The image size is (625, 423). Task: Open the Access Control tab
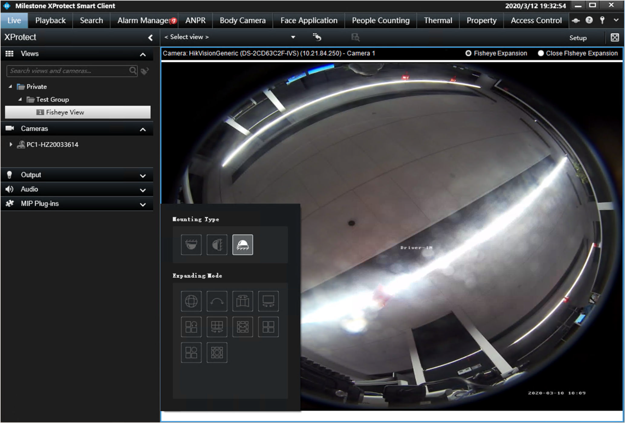[536, 21]
